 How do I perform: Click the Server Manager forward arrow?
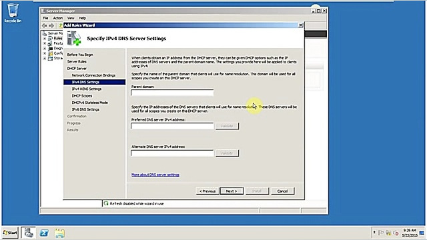[x=51, y=25]
